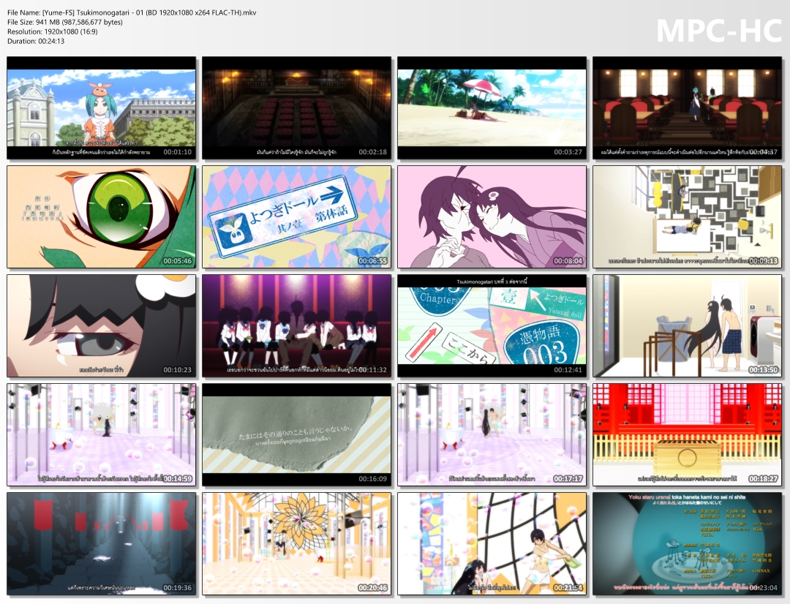
Task: Select the beach thumbnail at 00:03:27
Action: (x=492, y=107)
